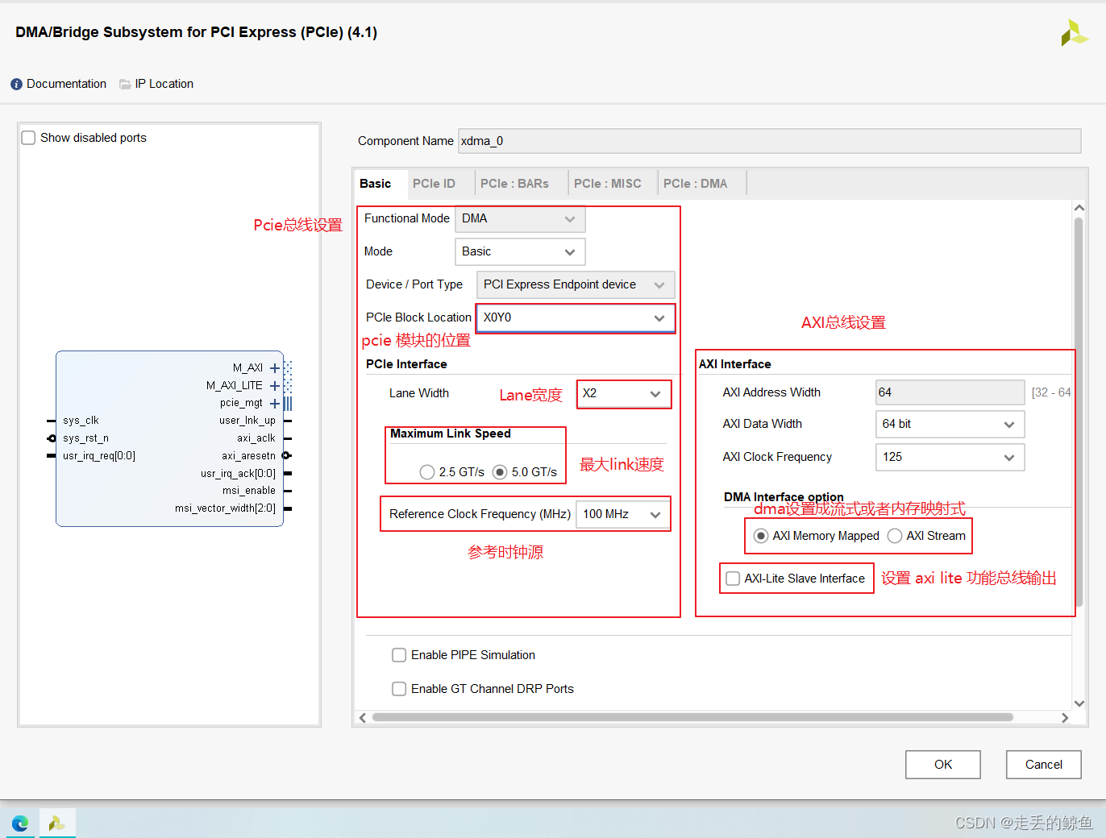Viewport: 1106px width, 838px height.
Task: Open Vivado from the taskbar
Action: 56,823
